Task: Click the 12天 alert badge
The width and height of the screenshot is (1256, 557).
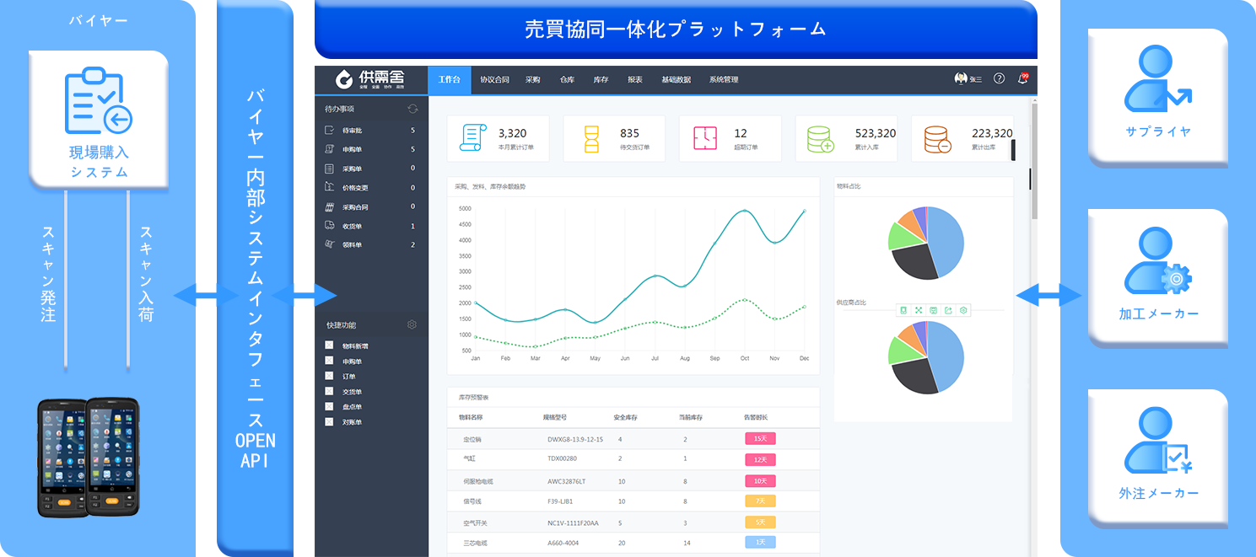Action: 760,460
